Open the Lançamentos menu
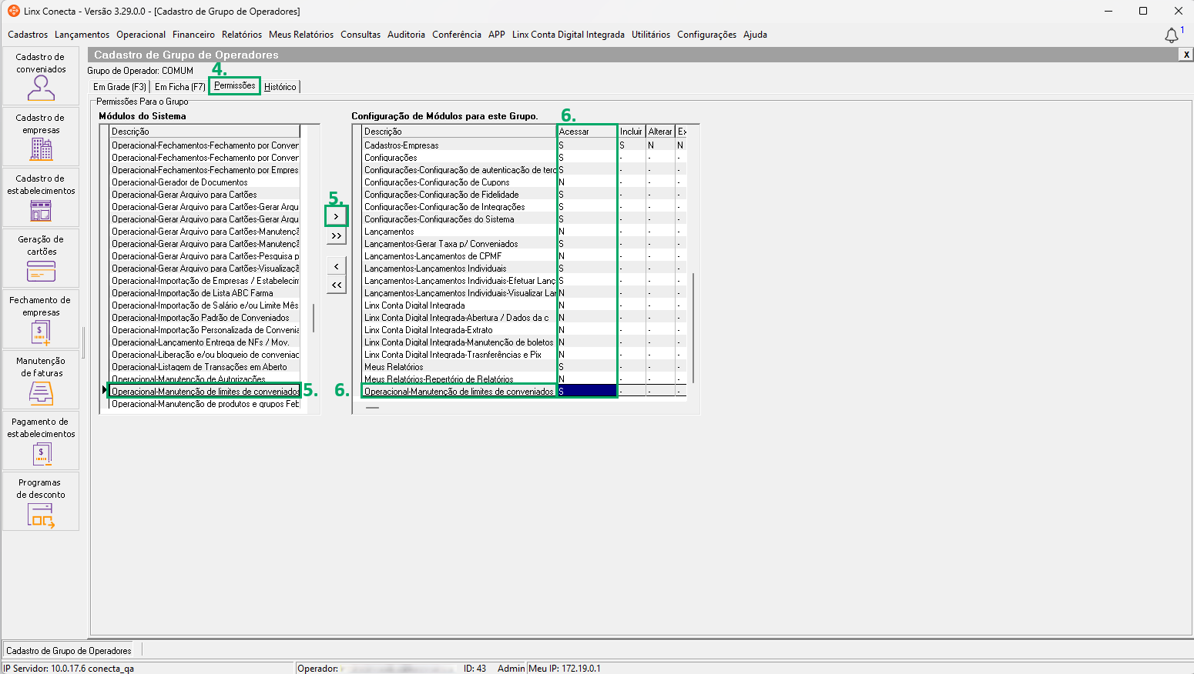The width and height of the screenshot is (1194, 674). (82, 35)
